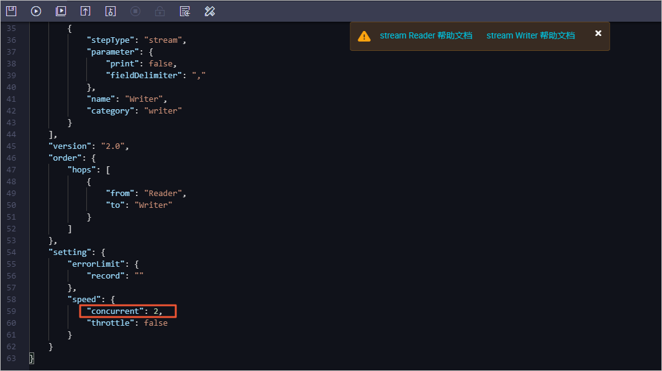Click the submit icon with upward arrow
Viewport: 662px width, 371px height.
click(85, 11)
